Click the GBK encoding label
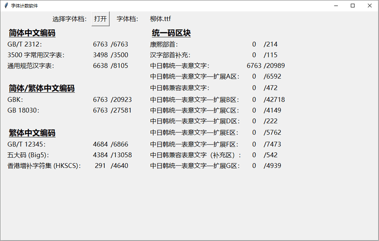 (x=15, y=100)
